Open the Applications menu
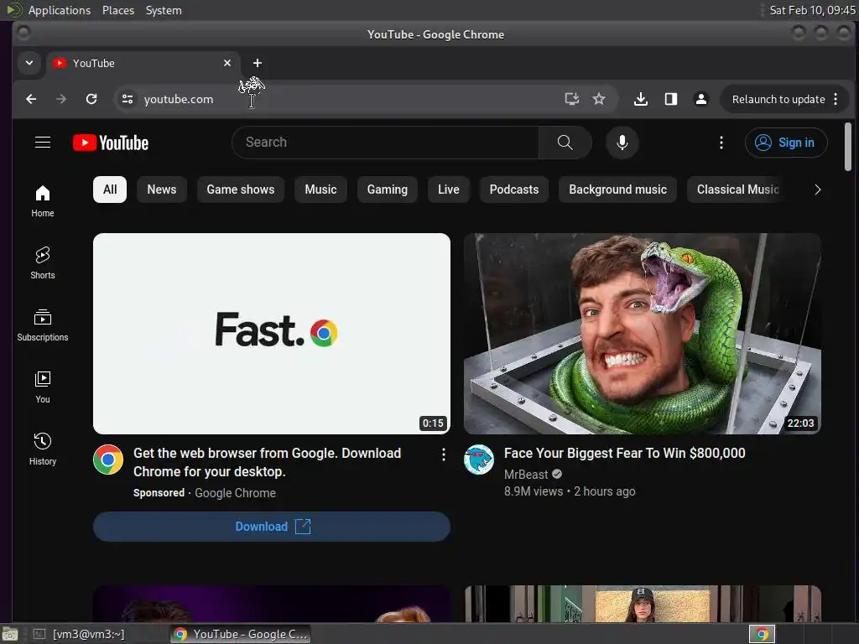 [x=60, y=10]
